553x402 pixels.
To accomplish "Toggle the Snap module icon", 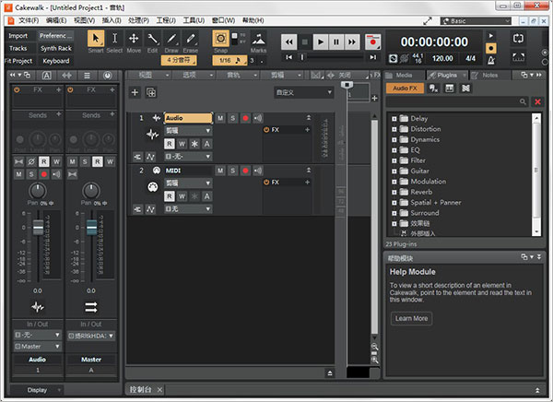I will pos(221,38).
